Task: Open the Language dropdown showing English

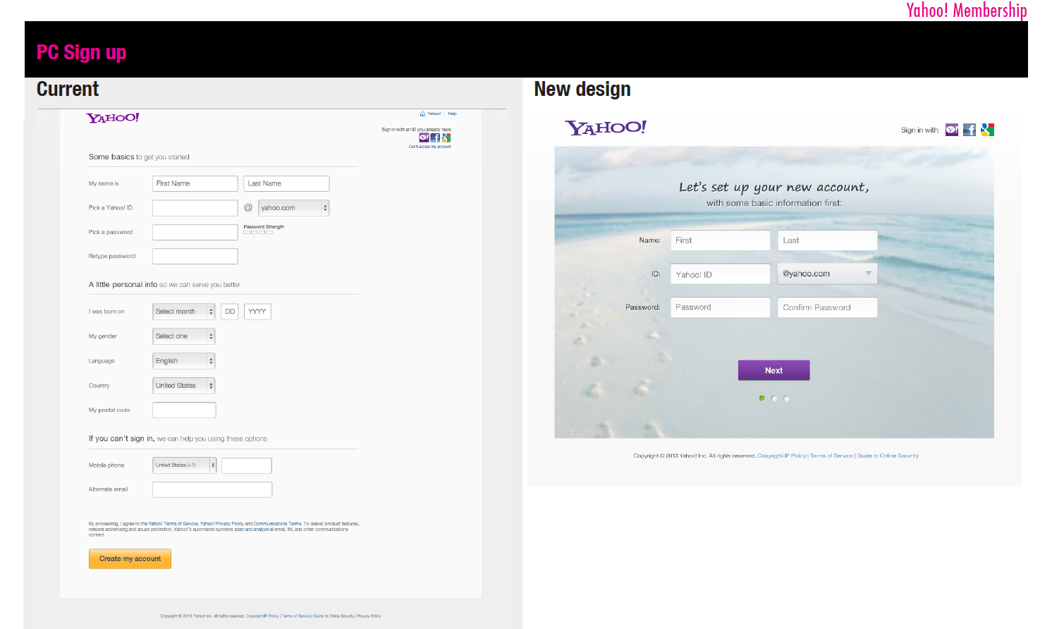Action: coord(184,361)
